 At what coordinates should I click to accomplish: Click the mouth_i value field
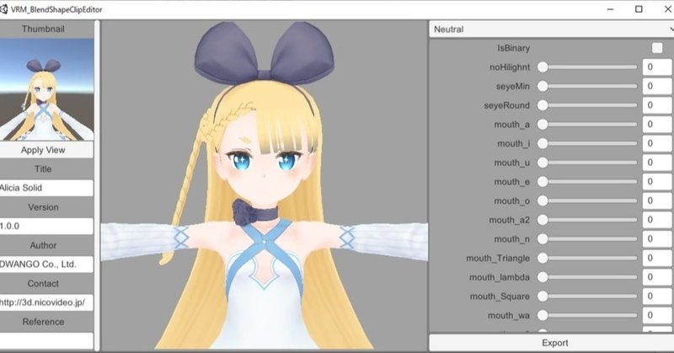click(657, 143)
